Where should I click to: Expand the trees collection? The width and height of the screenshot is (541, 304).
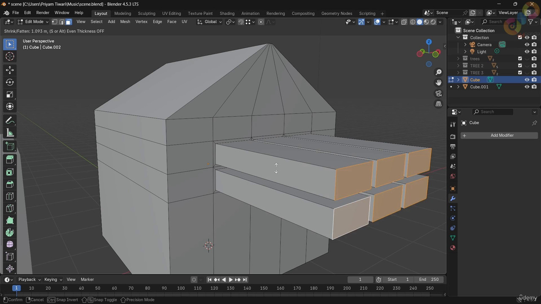[458, 59]
